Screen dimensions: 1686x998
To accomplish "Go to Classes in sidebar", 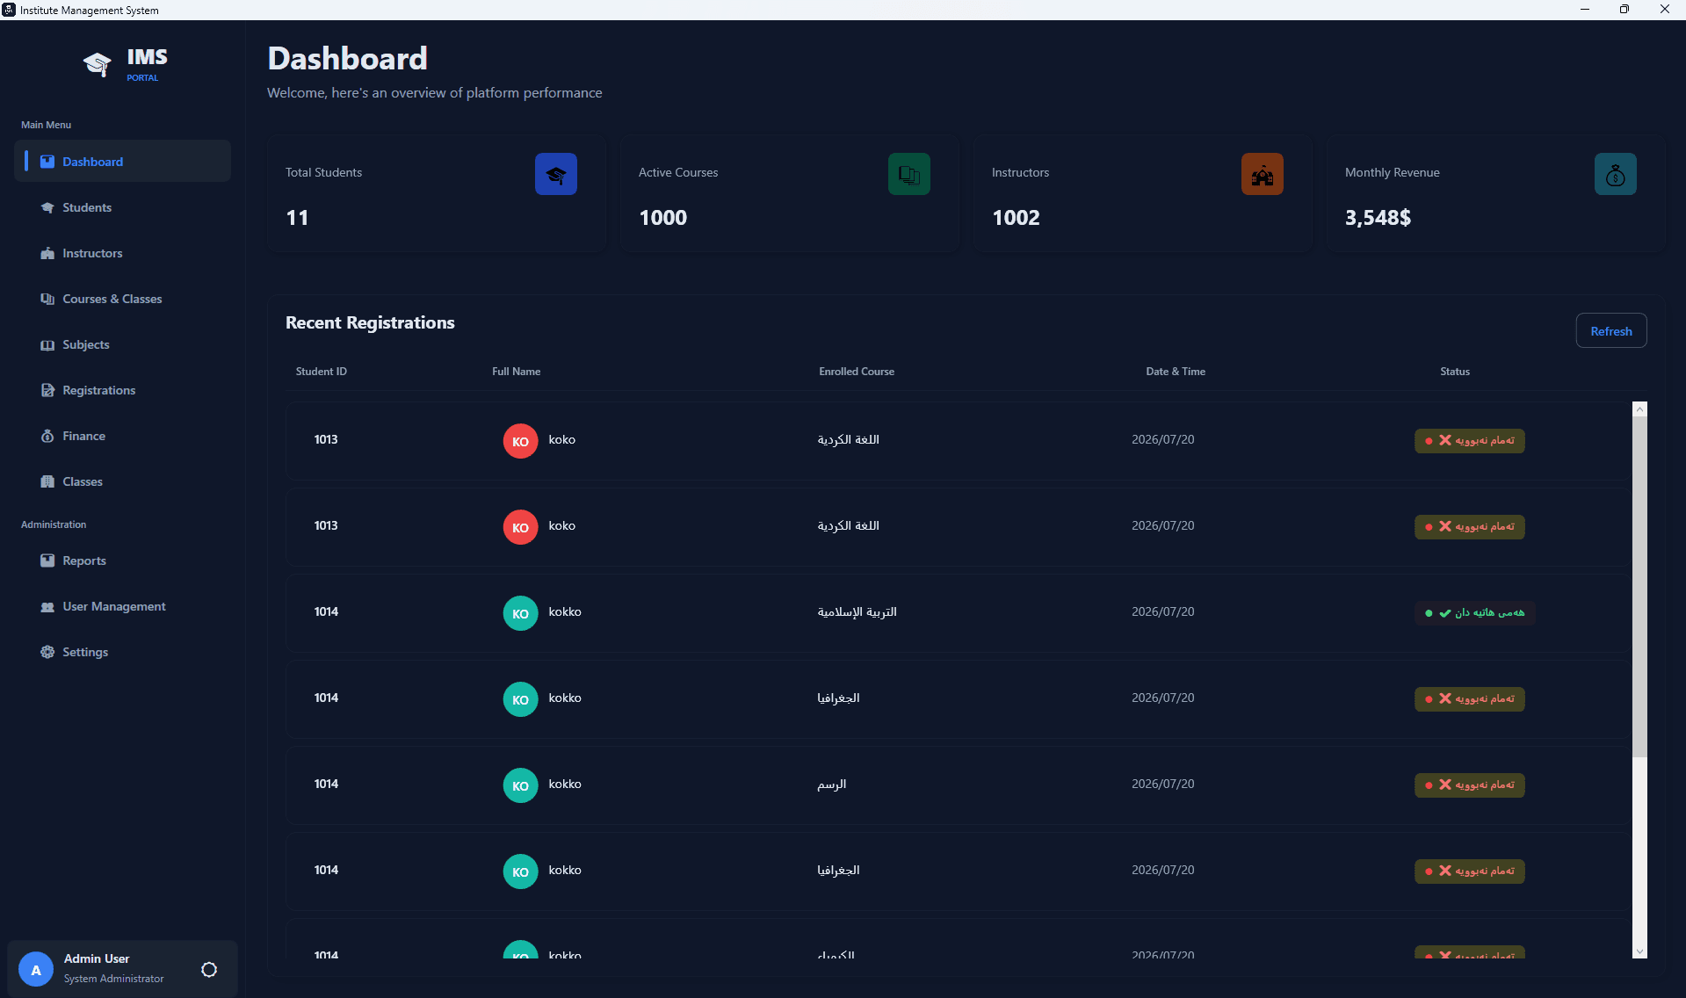I will tap(122, 481).
